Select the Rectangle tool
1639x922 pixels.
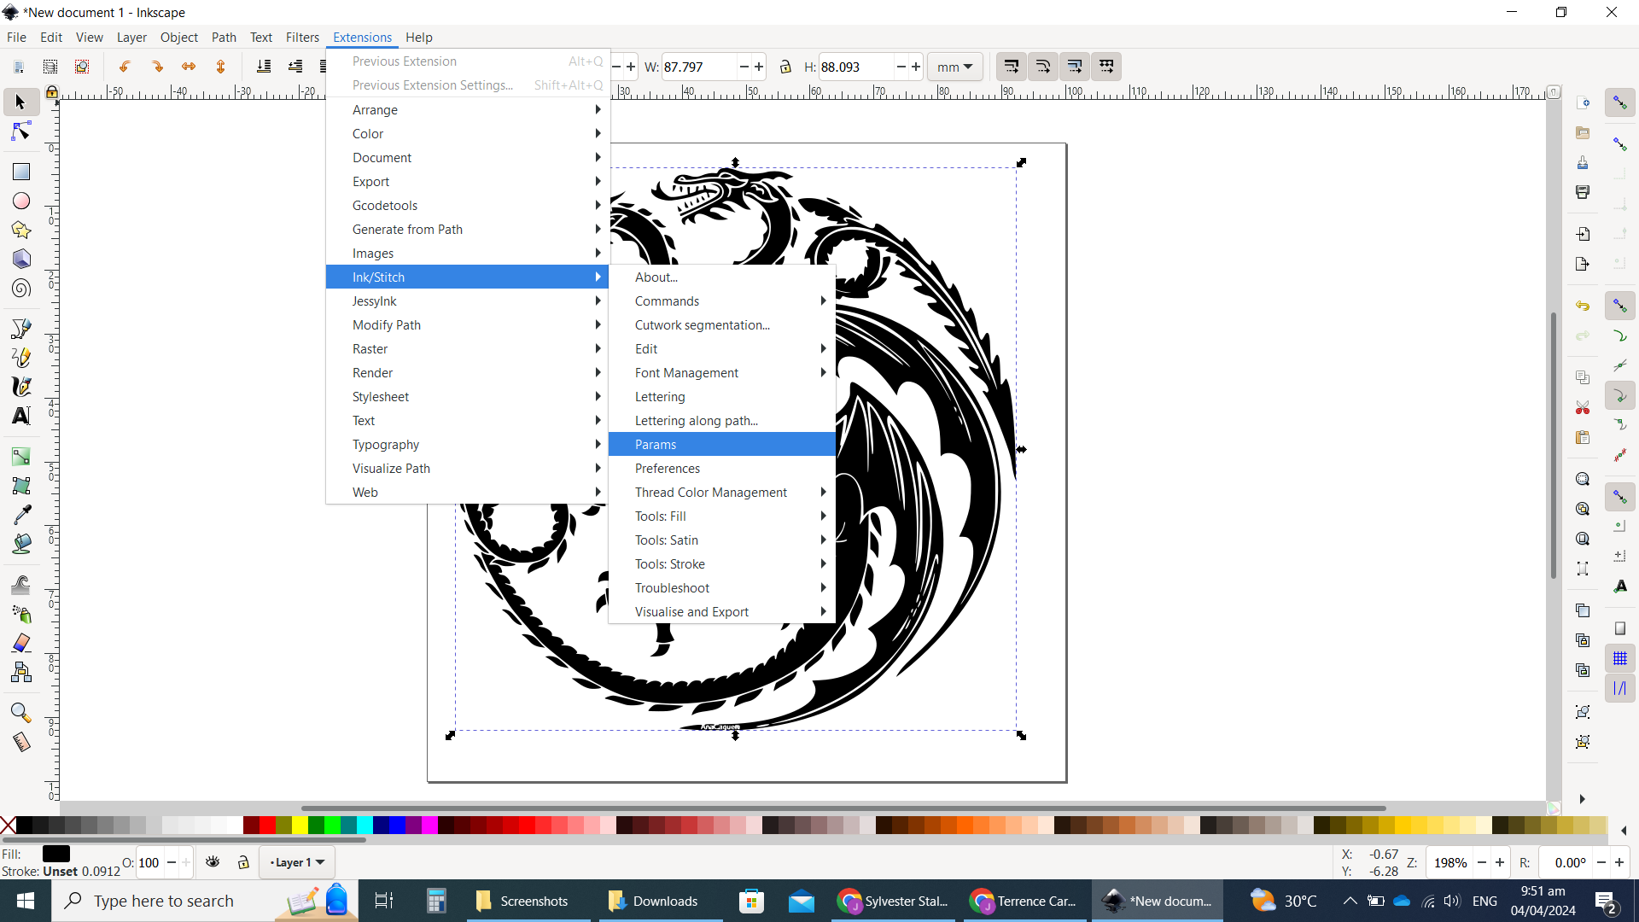pos(20,172)
